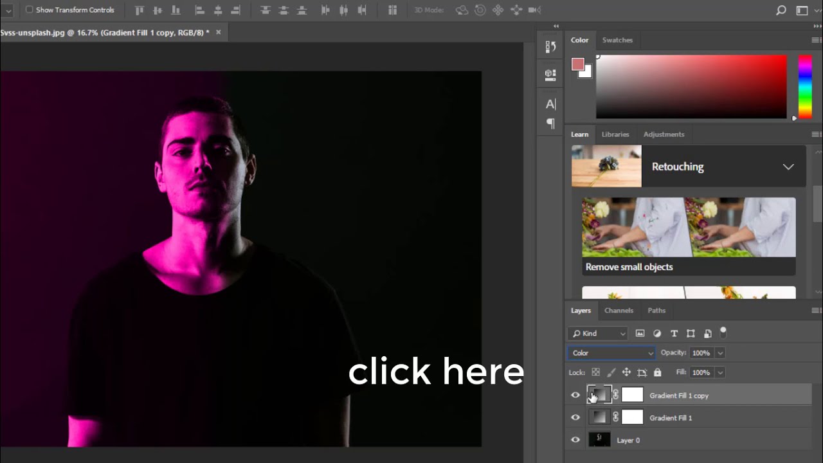Toggle Lock position
Viewport: 823px width, 463px height.
click(x=626, y=372)
